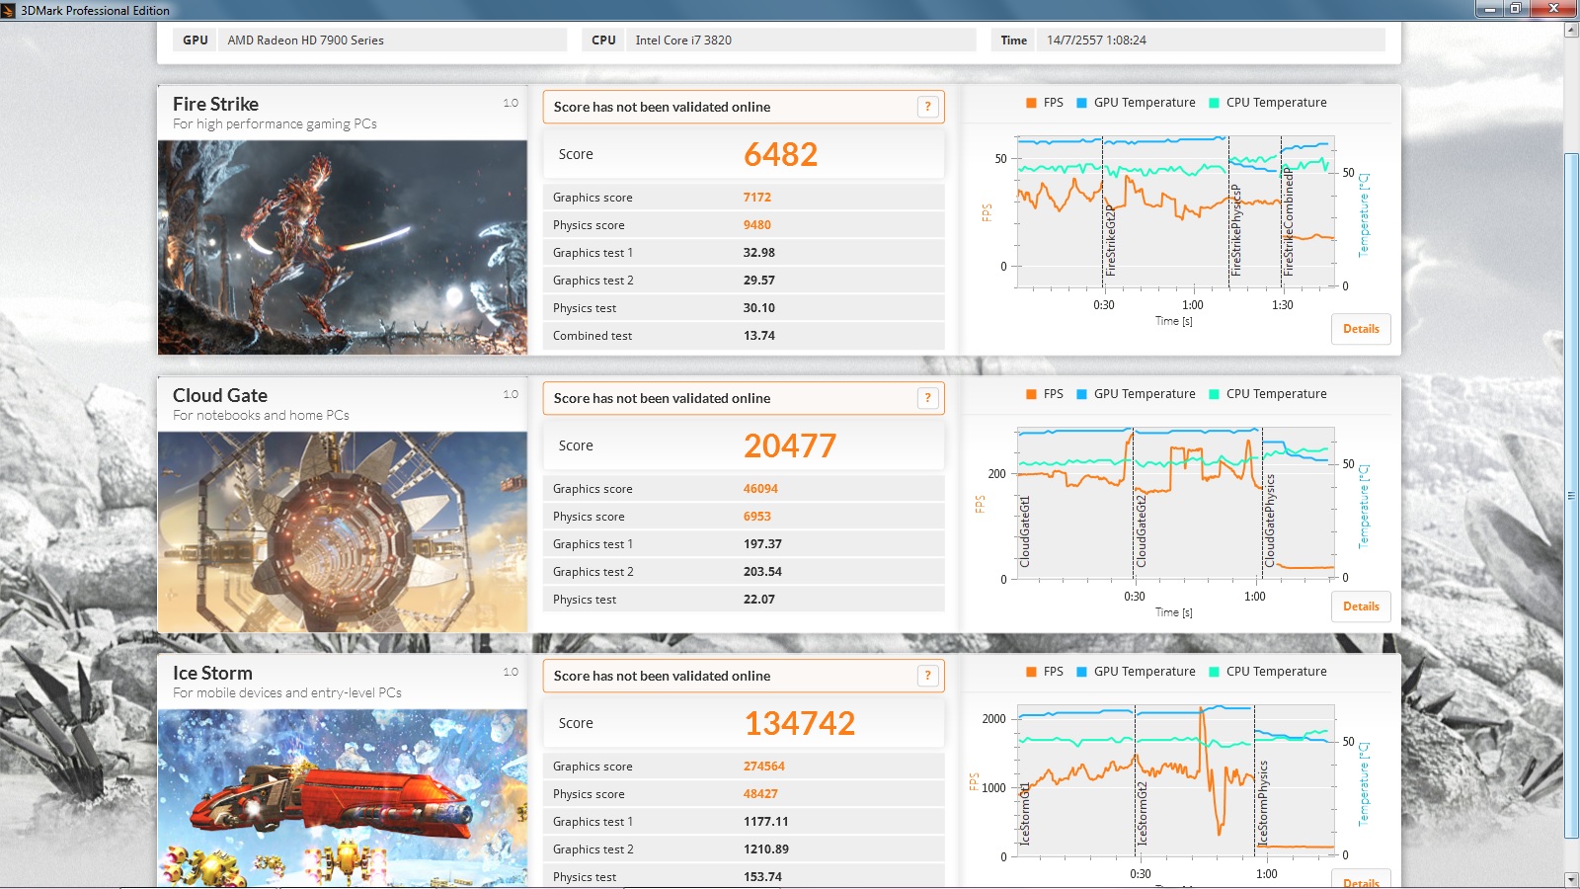1580x889 pixels.
Task: Click the IceStormPhysics marker label in the chart
Action: pyautogui.click(x=1262, y=802)
